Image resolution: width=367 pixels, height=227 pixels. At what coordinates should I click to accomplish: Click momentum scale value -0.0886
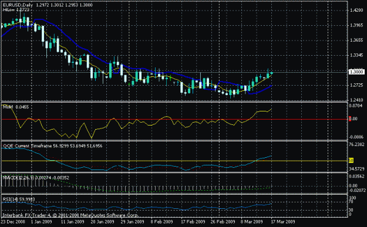pos(356,137)
